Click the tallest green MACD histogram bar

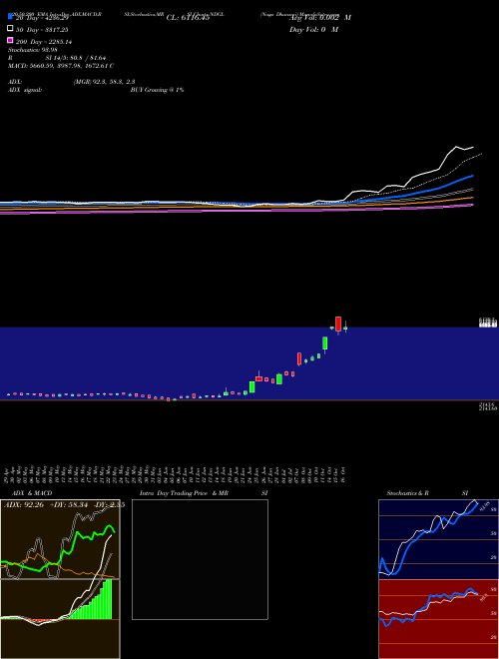tap(111, 599)
